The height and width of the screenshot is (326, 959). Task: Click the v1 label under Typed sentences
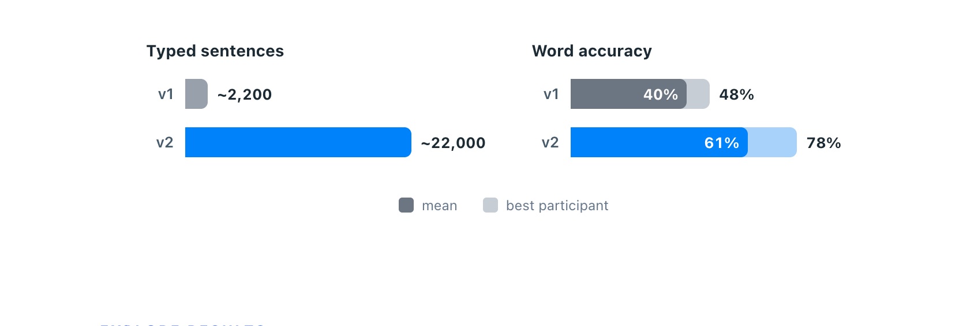coord(166,94)
